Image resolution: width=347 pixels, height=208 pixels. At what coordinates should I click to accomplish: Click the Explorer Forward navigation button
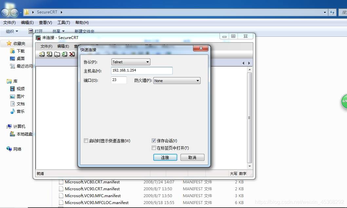(x=14, y=12)
